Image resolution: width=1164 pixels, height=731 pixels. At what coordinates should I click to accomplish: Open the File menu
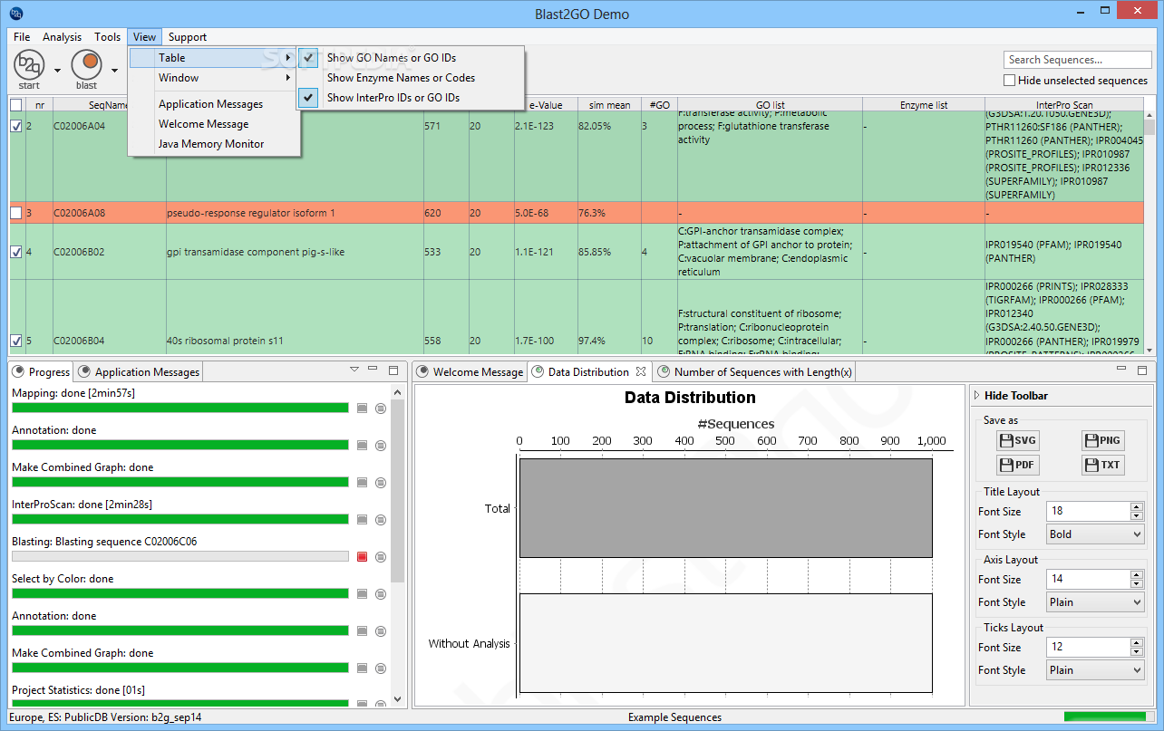tap(22, 37)
